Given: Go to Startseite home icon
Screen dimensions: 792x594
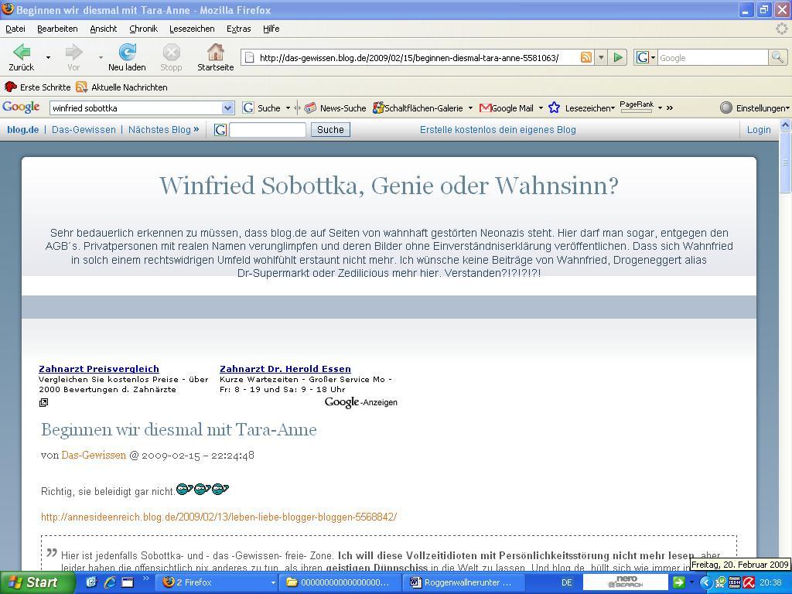Looking at the screenshot, I should tap(215, 53).
